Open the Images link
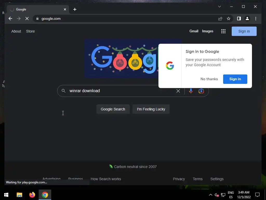Viewport: 266px width, 200px height. coord(208,31)
